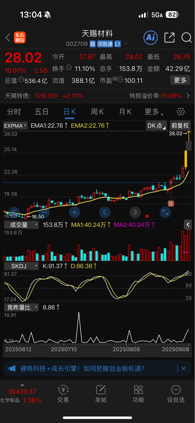The width and height of the screenshot is (195, 423).
Task: Switch to 五日 tab
Action: click(x=42, y=112)
